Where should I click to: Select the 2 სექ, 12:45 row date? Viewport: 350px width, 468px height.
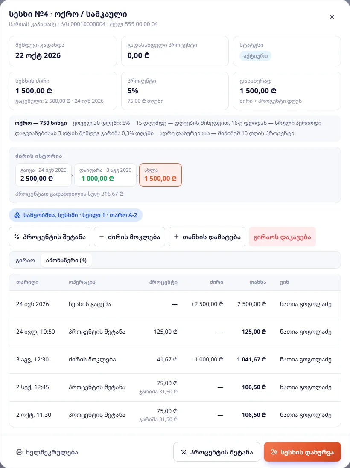click(x=32, y=387)
